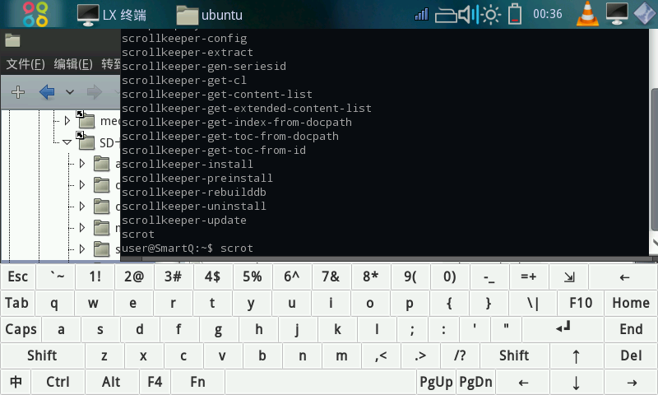Click the VLC cone tray icon

pos(586,14)
